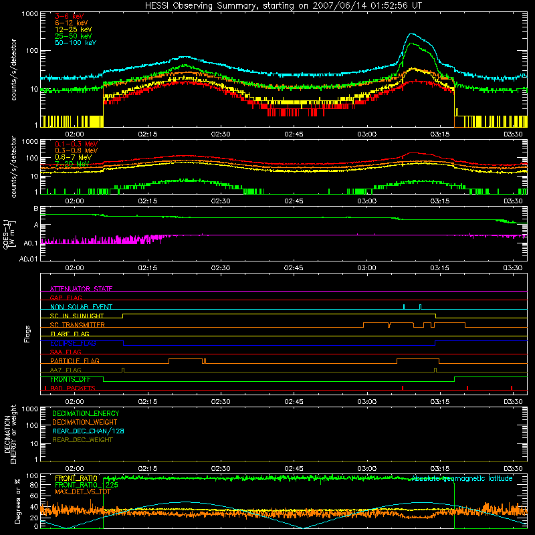This screenshot has height=535, width=535.
Task: Click the PARTICLE_FLAG label
Action: pyautogui.click(x=75, y=361)
